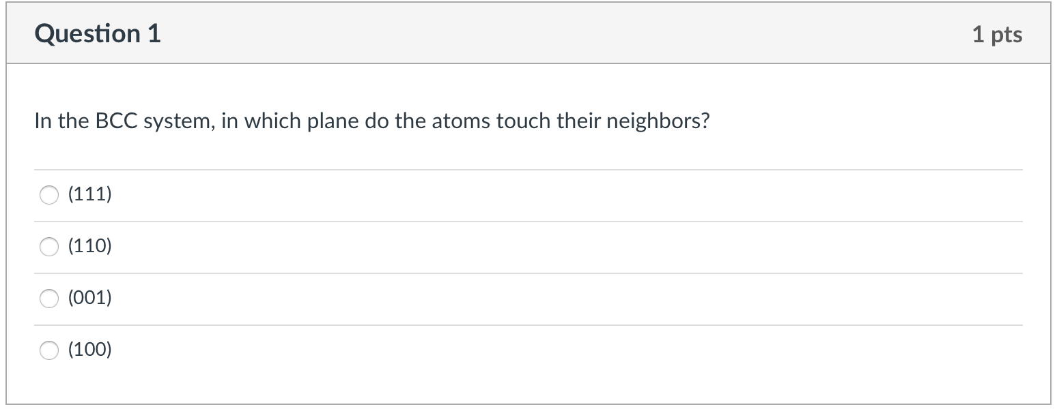1057x409 pixels.
Task: Select the (100) answer radio button
Action: pyautogui.click(x=48, y=350)
